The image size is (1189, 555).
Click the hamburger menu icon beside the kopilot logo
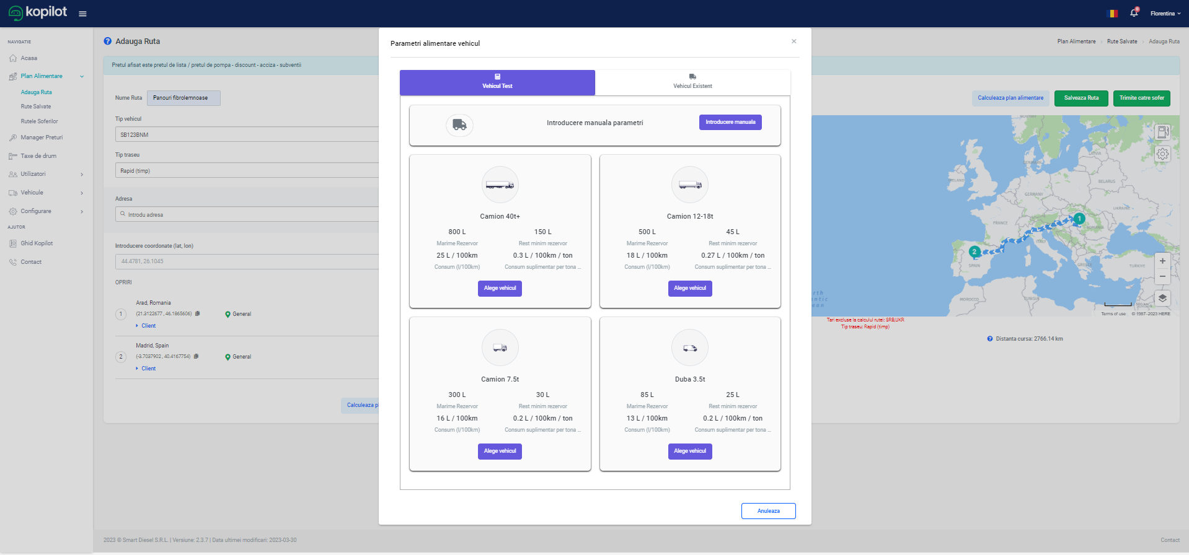tap(82, 14)
